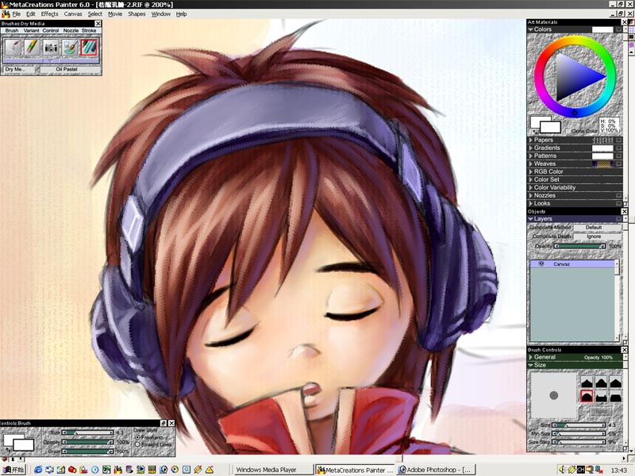The height and width of the screenshot is (476, 635).
Task: Open the Help menu
Action: click(182, 14)
